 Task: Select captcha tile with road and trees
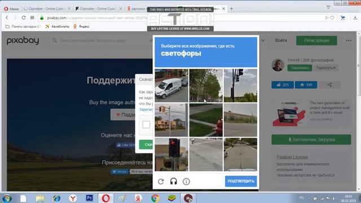(240, 155)
